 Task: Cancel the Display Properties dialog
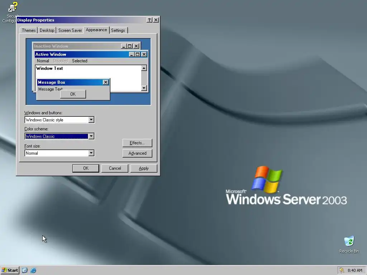point(115,168)
